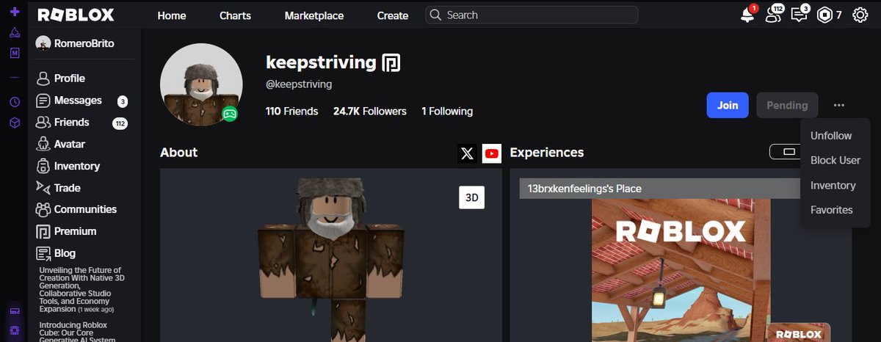
Task: Select Block User from the options menu
Action: point(835,160)
